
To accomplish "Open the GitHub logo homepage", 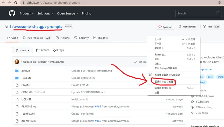I will coord(12,13).
